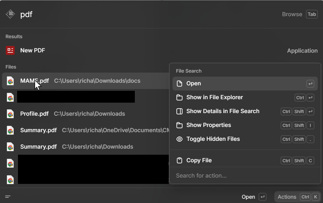Screen dimensions: 323x203
Task: Click the New PDF application icon
Action: (10, 50)
